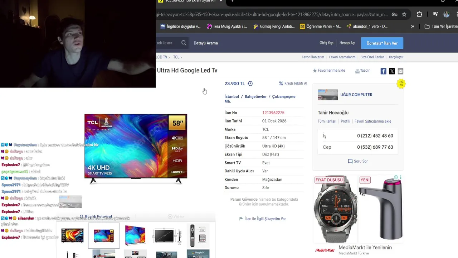Screen dimensions: 458x258
Task: Select the remote control thumbnail
Action: (198, 236)
